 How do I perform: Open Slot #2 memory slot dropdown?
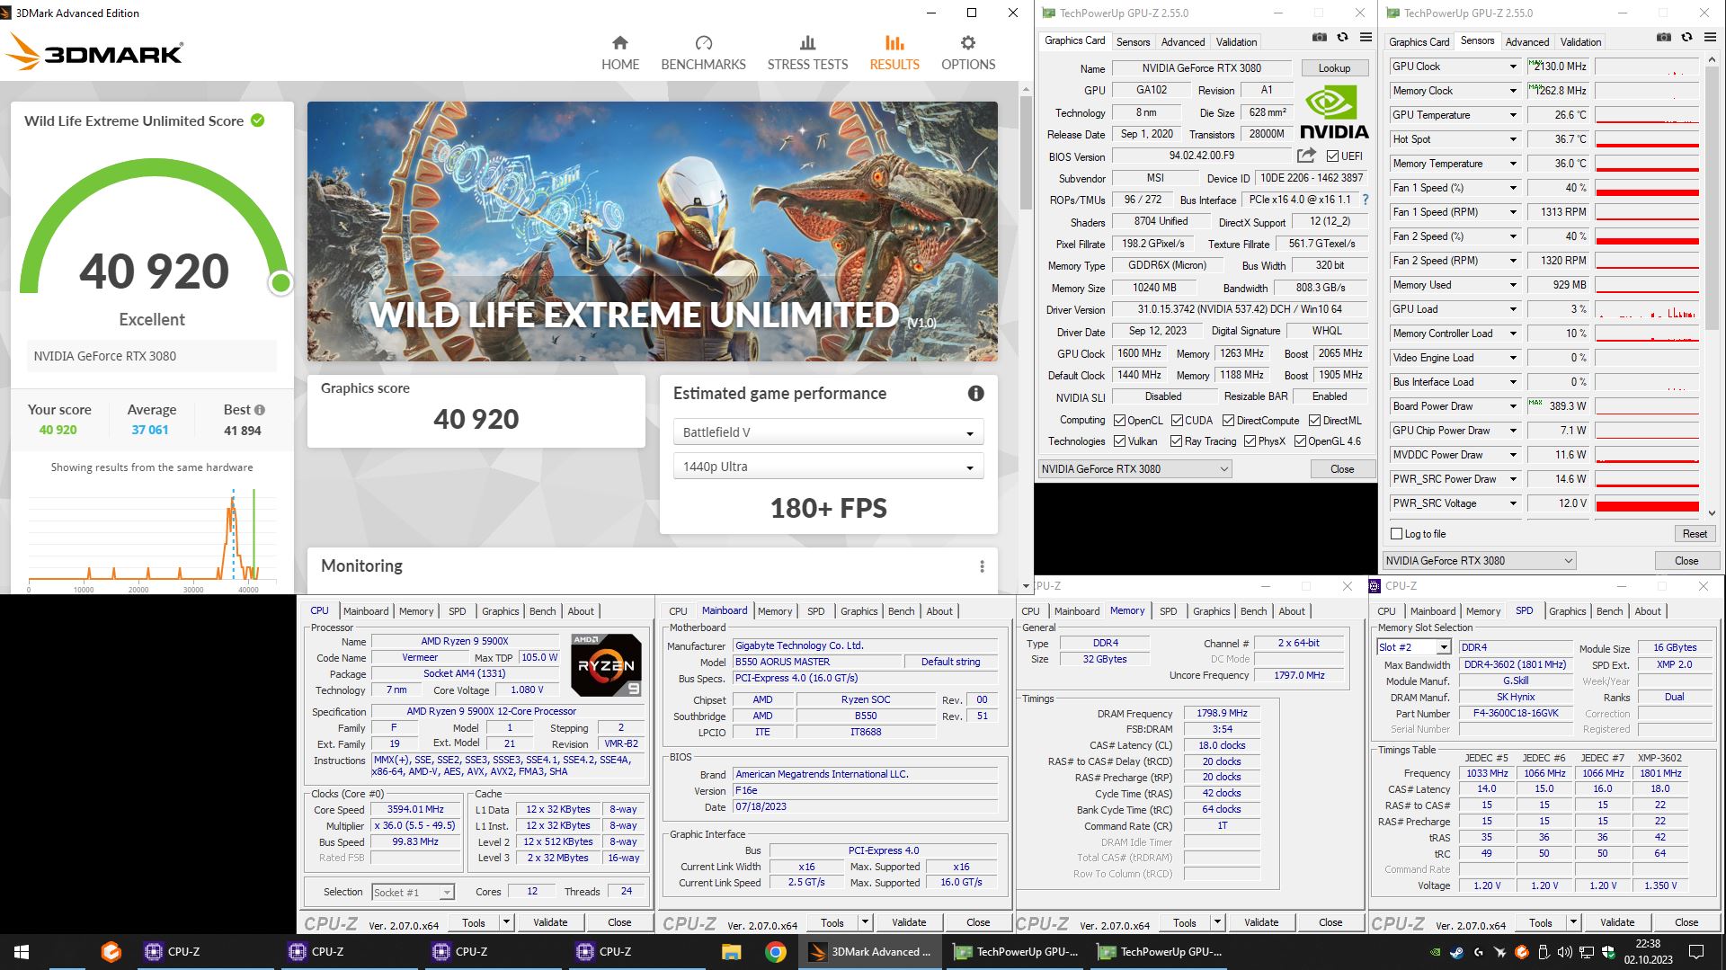point(1414,647)
